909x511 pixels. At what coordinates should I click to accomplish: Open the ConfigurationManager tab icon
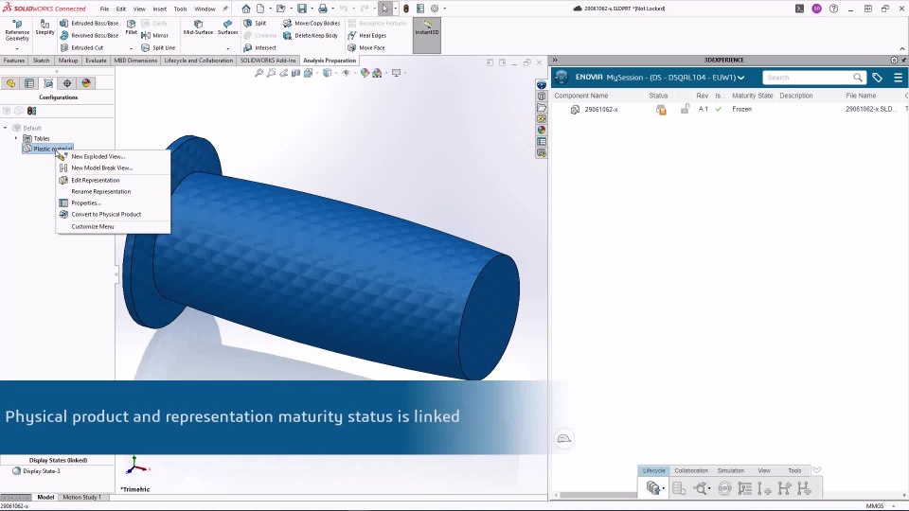(x=48, y=83)
